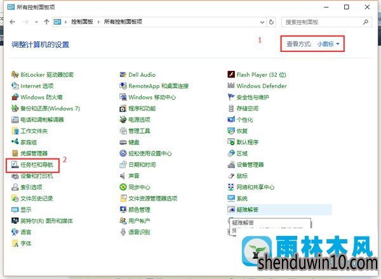
Task: Click the 语言 icon
Action: [15, 232]
